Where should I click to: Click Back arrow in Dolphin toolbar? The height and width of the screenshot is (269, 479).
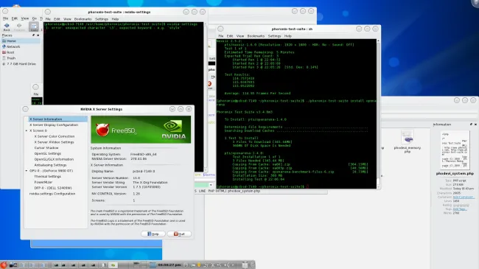tap(7, 27)
